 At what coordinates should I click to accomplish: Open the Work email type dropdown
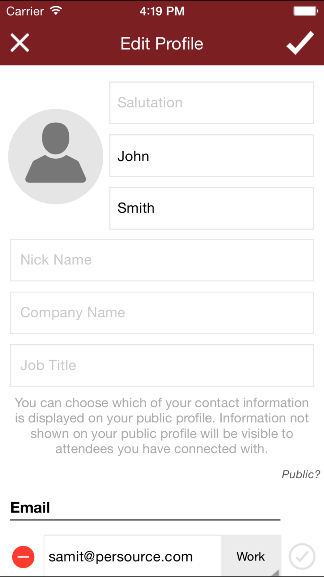pos(251,556)
